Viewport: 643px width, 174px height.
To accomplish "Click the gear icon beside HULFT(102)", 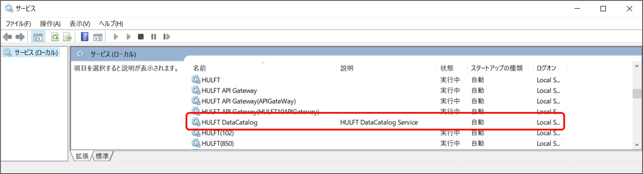I will [x=196, y=133].
